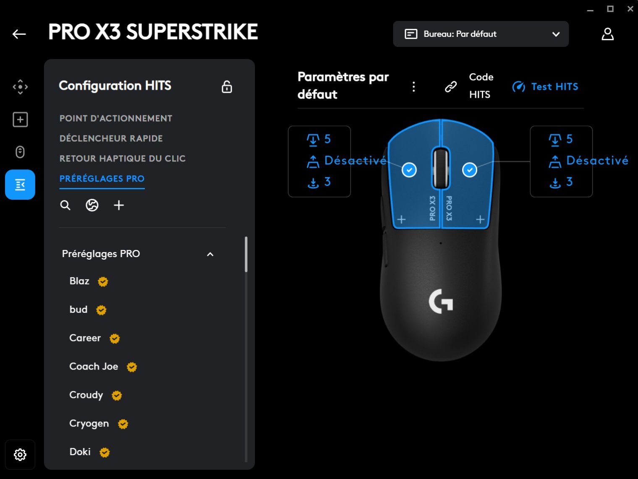The height and width of the screenshot is (479, 638).
Task: Switch to DÉCLENCHEUR RAPIDE tab
Action: [111, 138]
